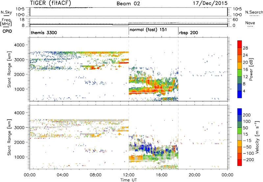The image size is (263, 182).
Task: Click 'Slant Range [km]' label of power panel
Action: point(9,69)
